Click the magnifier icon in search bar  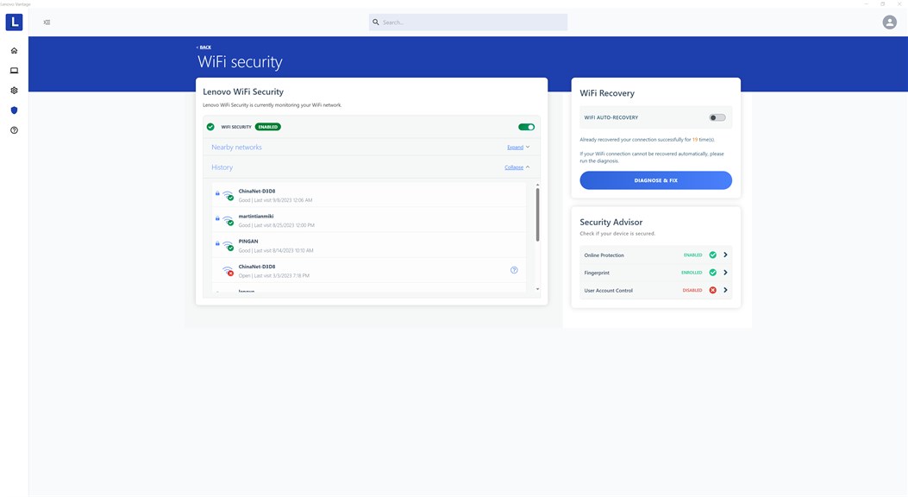(x=376, y=22)
